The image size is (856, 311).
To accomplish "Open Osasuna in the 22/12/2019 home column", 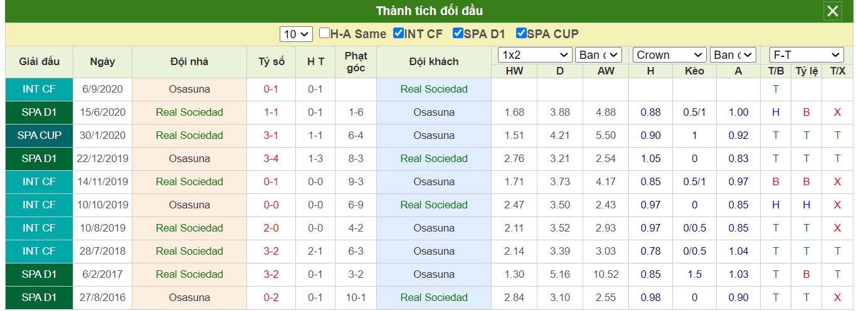I will tap(189, 159).
